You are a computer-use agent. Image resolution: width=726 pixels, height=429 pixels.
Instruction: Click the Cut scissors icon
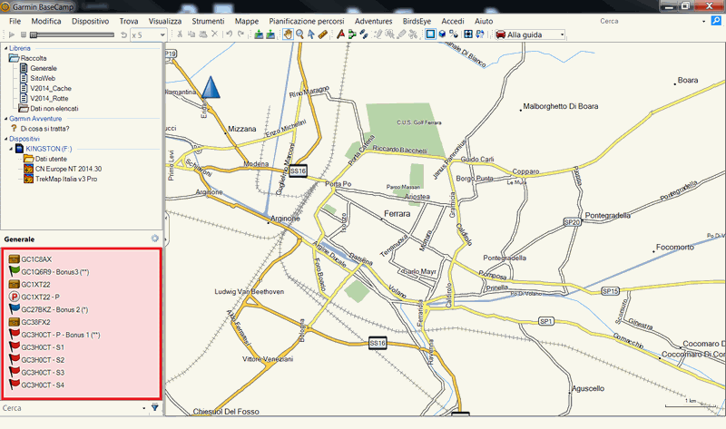tap(180, 34)
